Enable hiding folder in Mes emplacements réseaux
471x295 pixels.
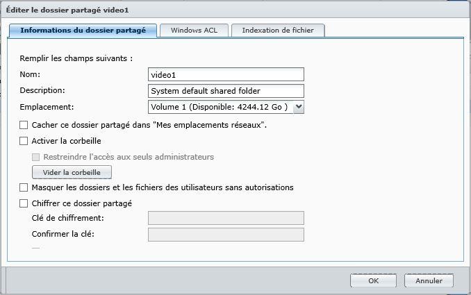click(x=24, y=125)
